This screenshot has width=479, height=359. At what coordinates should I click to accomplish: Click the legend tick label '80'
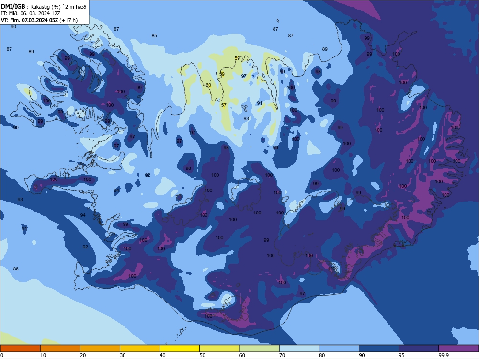tap(322, 355)
